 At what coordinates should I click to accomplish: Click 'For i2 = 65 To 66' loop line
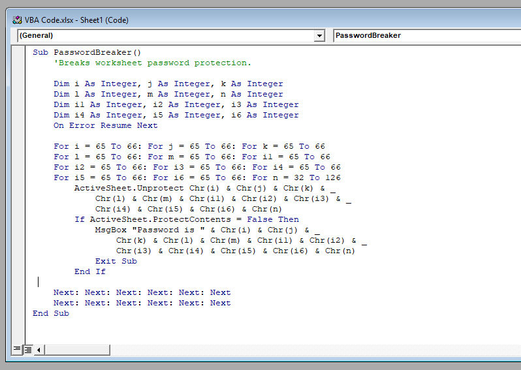click(x=197, y=167)
